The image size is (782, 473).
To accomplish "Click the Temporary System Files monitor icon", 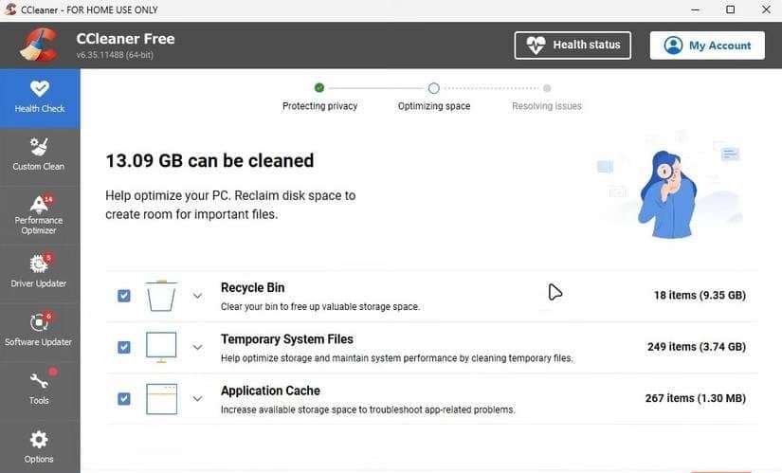I will point(161,347).
